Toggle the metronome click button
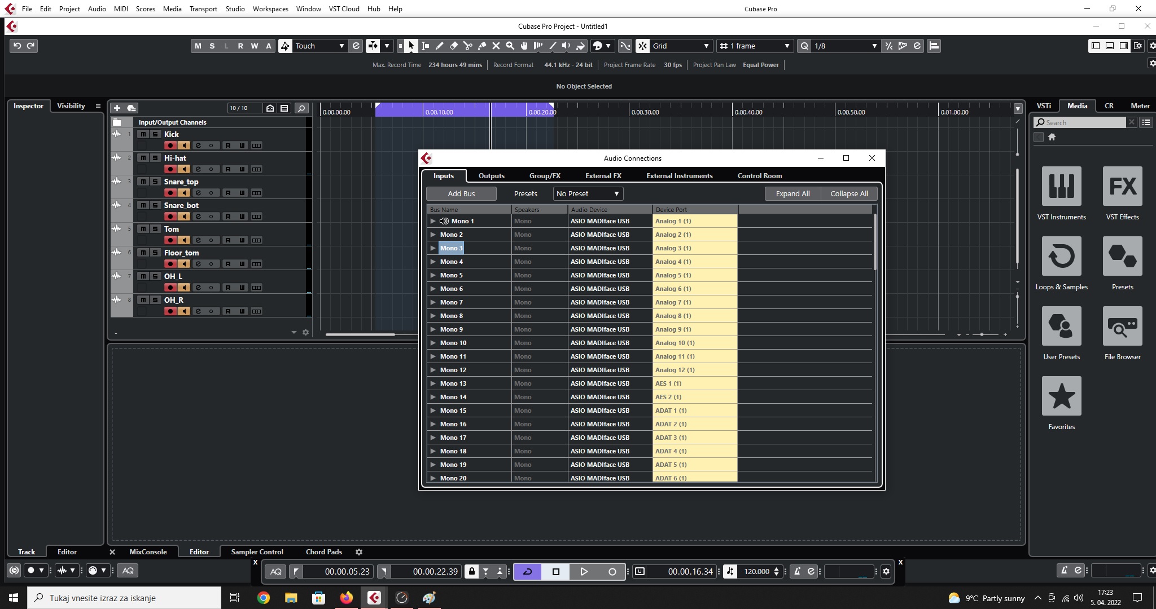 798,571
